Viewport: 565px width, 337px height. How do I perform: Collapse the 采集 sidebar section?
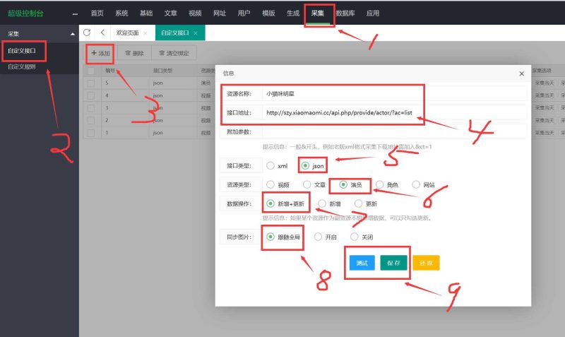pos(73,33)
